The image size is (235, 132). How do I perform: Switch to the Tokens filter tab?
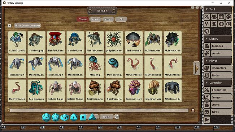[x=83, y=19]
